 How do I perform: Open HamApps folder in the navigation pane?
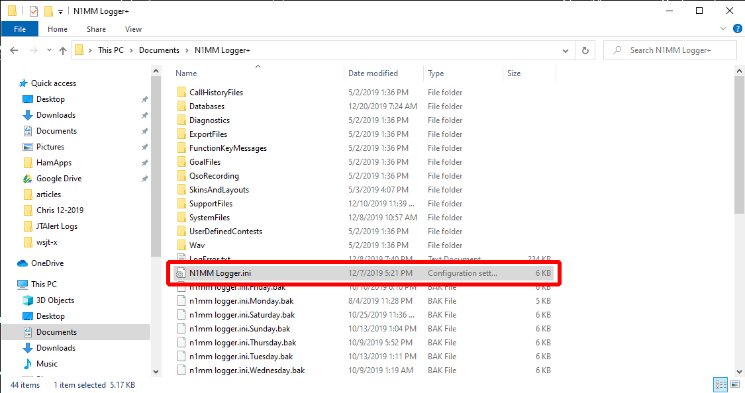click(54, 163)
